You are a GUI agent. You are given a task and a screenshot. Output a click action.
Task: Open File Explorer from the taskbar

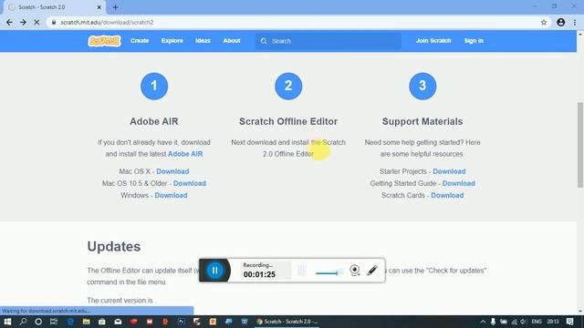[x=87, y=322]
